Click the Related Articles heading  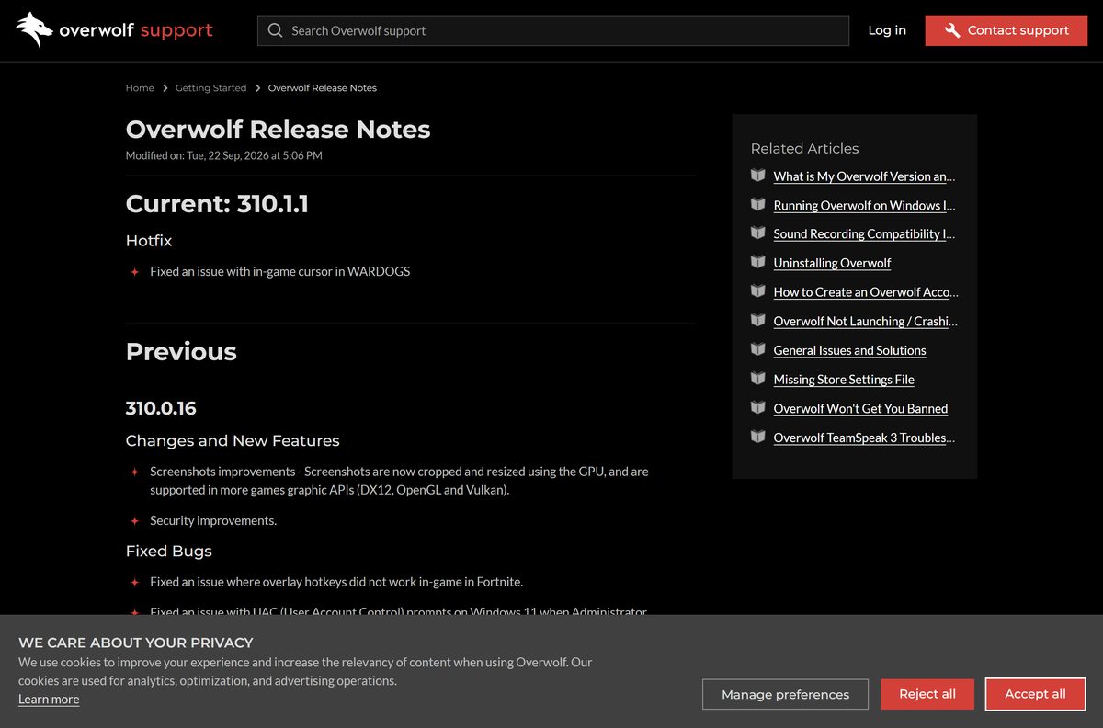[804, 149]
